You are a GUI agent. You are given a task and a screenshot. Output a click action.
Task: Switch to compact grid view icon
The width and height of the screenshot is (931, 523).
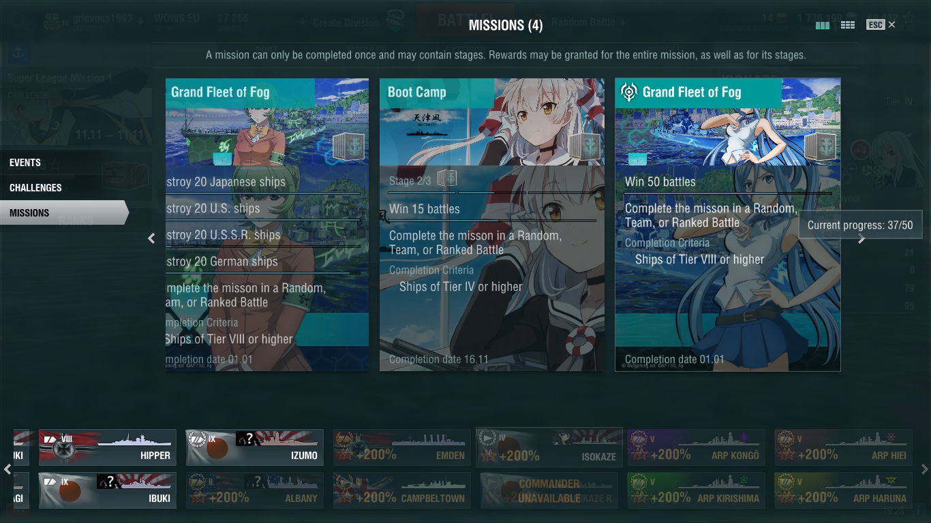848,25
